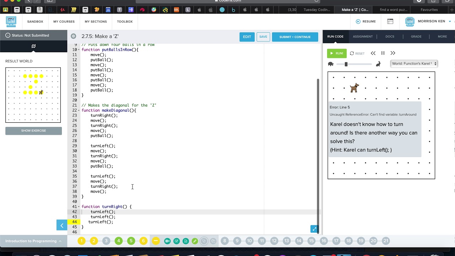This screenshot has height=256, width=455.
Task: Click the code line "function turnRight() {"
Action: point(107,207)
